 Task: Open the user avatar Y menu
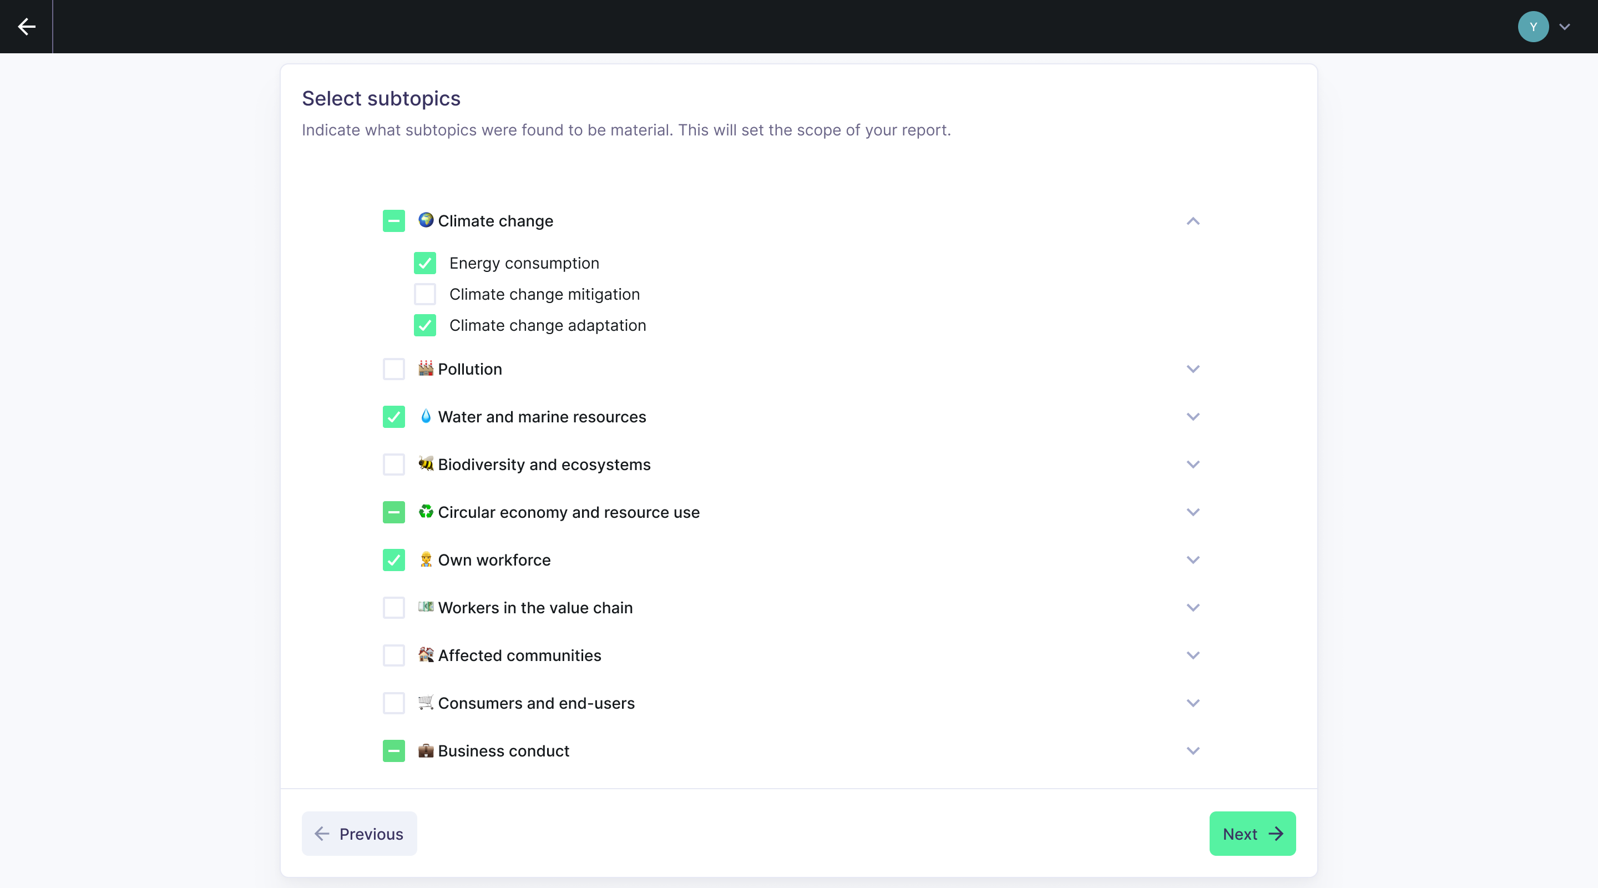pos(1532,27)
